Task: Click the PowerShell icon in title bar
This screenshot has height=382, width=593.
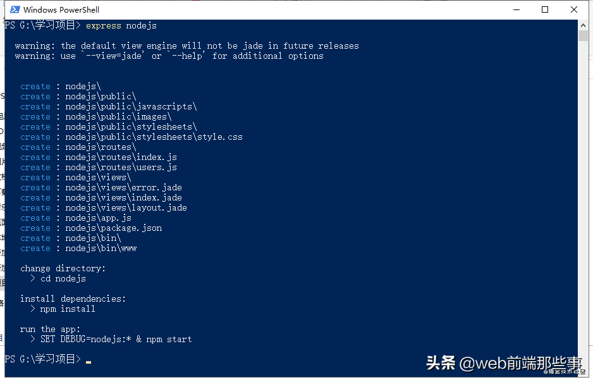Action: click(x=14, y=9)
